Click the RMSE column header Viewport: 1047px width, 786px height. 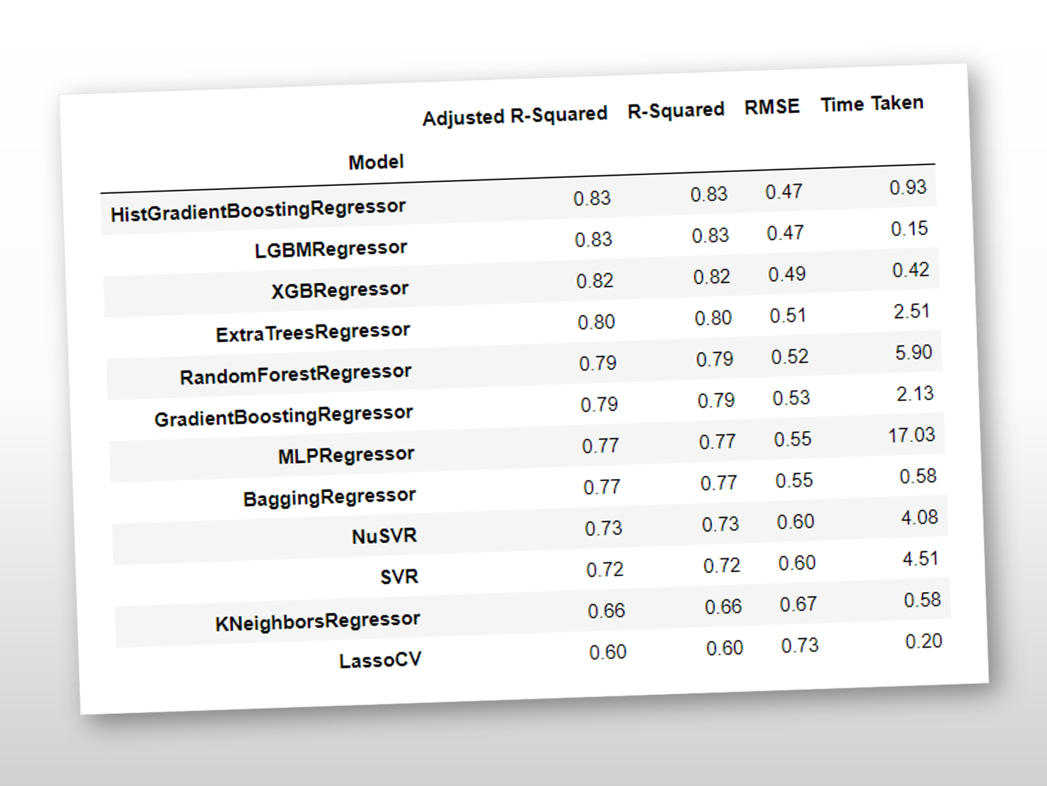(x=772, y=107)
